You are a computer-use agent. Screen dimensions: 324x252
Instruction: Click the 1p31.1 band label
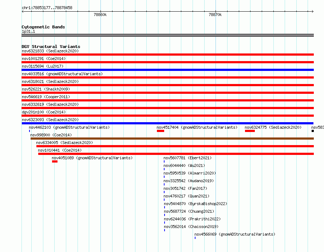pyautogui.click(x=28, y=31)
